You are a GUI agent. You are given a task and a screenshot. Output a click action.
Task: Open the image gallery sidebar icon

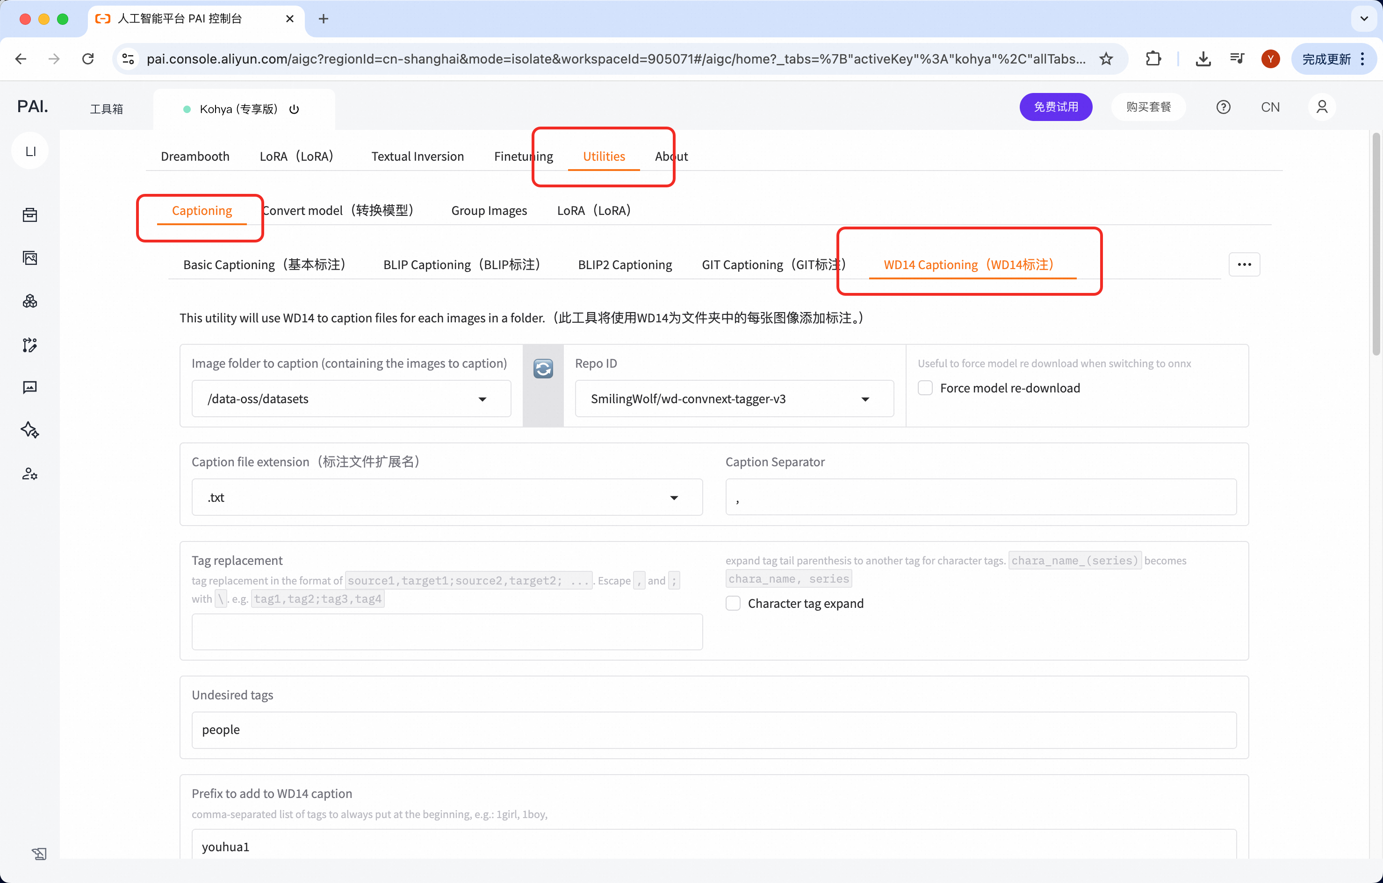coord(30,258)
